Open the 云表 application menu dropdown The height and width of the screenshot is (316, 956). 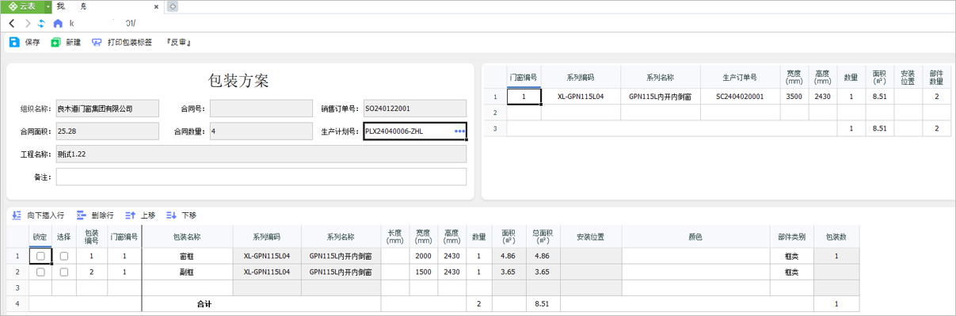click(x=48, y=6)
